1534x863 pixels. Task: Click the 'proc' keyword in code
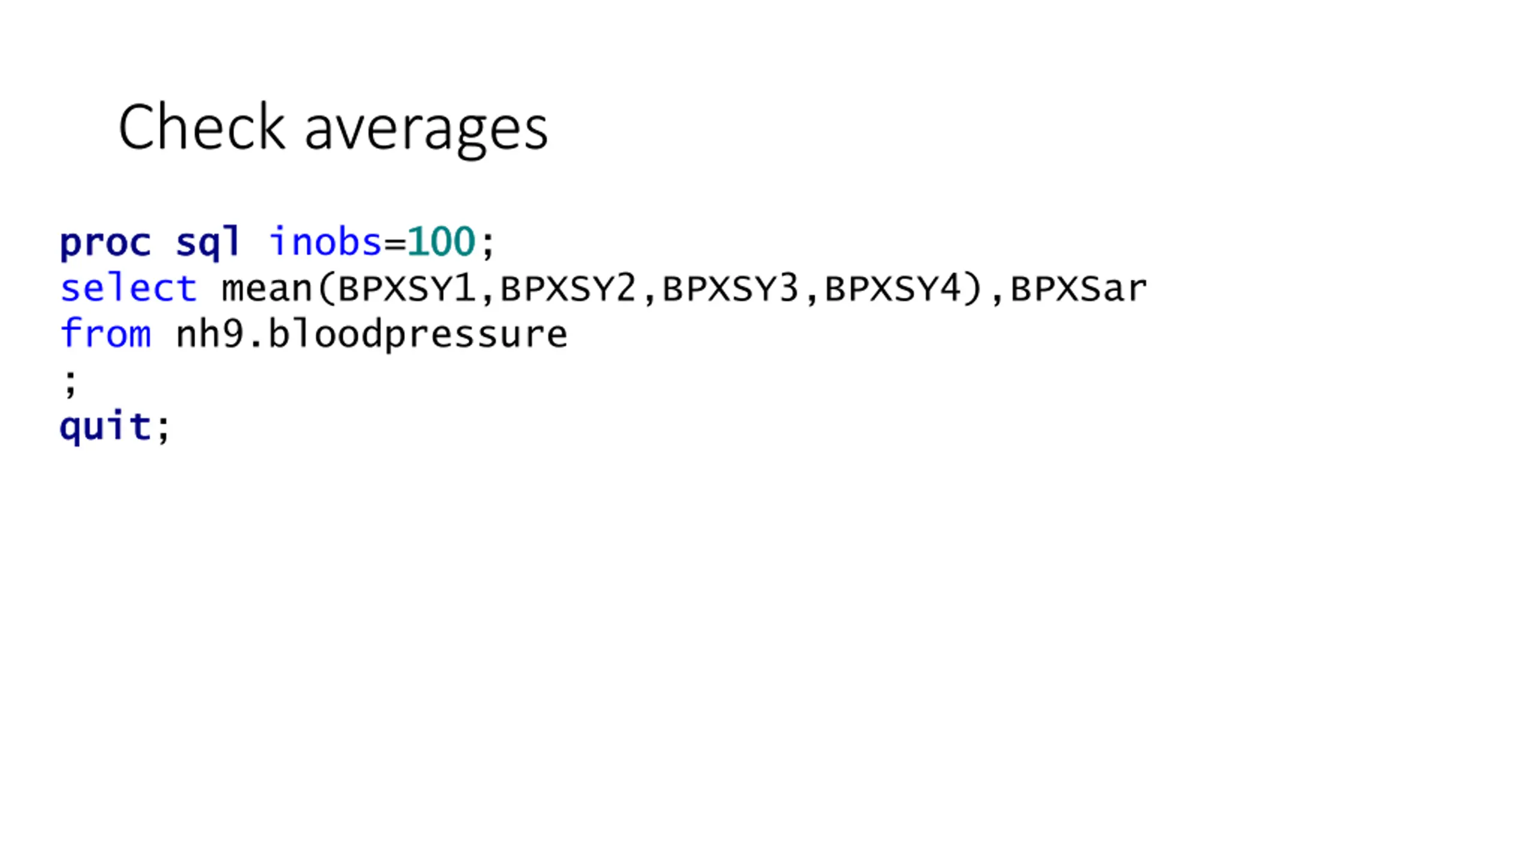105,243
